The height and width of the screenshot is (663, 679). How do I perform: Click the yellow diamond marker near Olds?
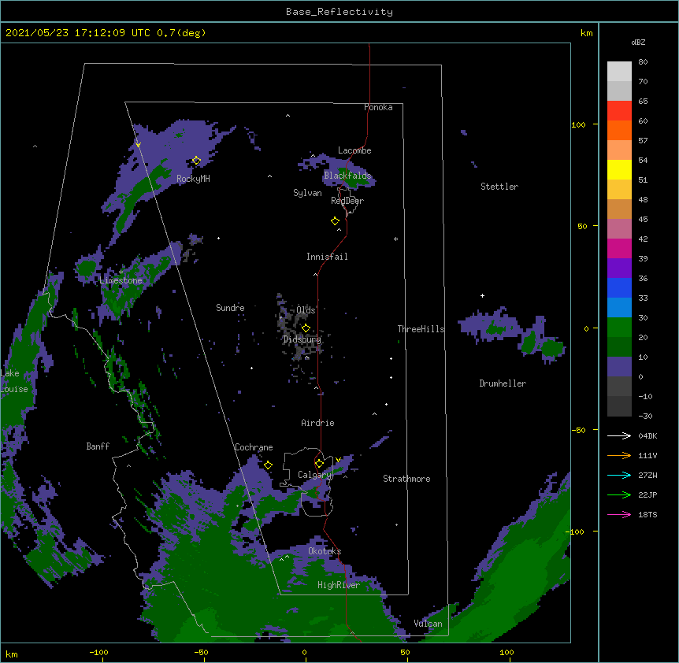tap(306, 328)
